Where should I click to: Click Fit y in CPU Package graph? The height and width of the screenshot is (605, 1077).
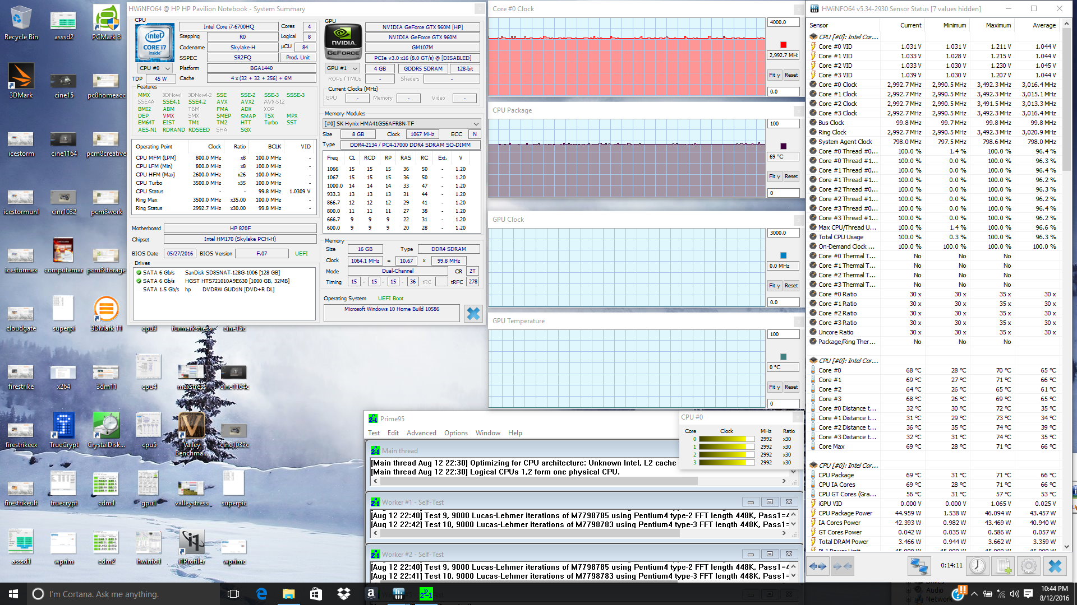click(x=775, y=176)
